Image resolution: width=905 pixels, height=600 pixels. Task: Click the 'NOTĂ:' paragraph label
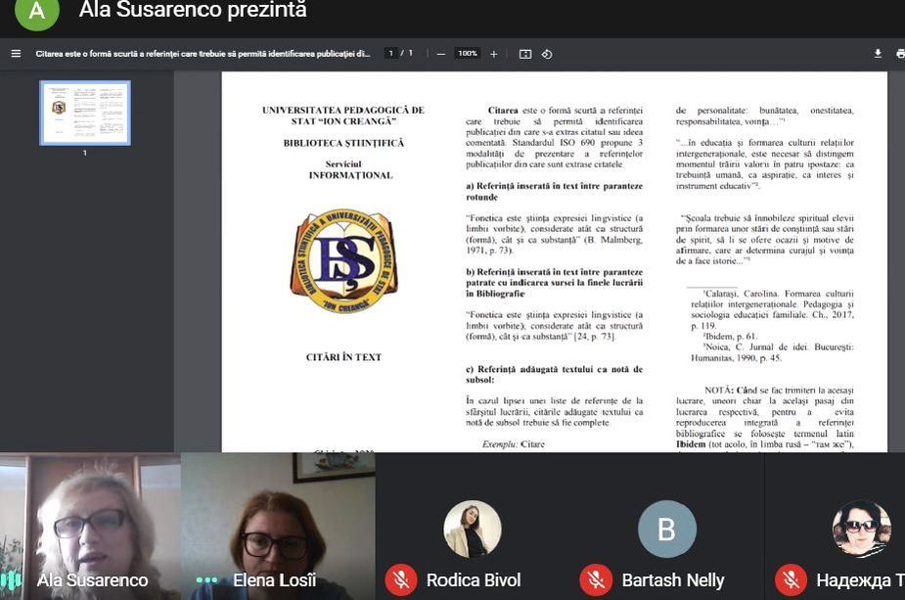click(x=718, y=391)
